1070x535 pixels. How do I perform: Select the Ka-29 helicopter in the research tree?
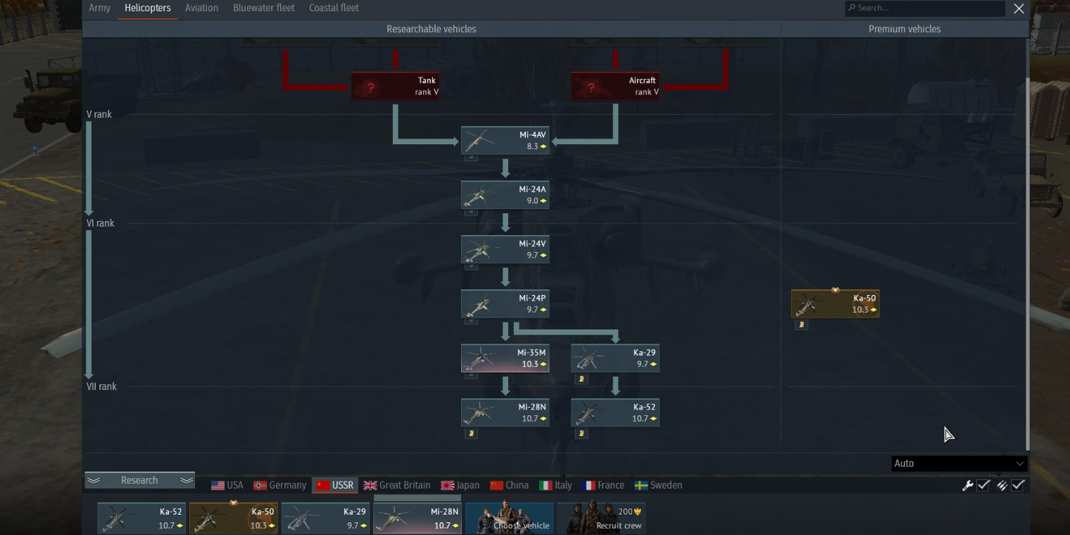point(615,358)
